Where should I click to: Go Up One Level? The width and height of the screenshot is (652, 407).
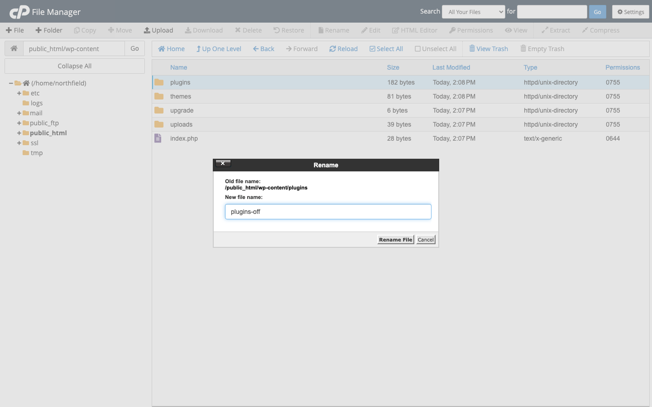[219, 49]
